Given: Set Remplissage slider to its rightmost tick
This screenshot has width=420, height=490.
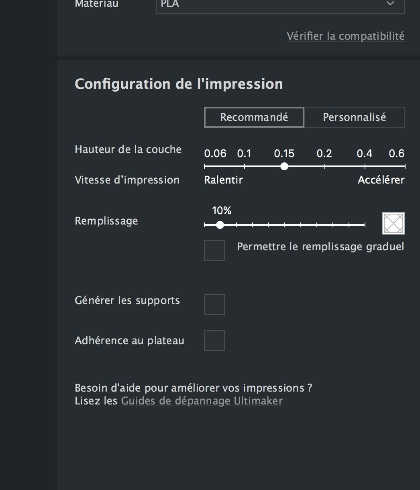Looking at the screenshot, I should [x=365, y=225].
